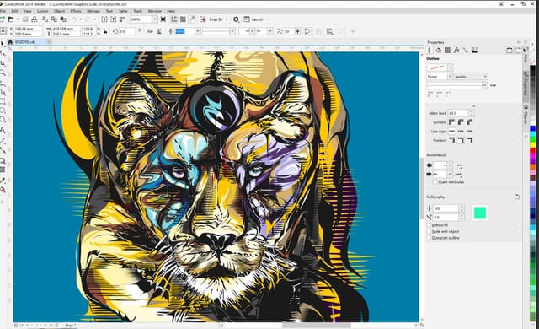The width and height of the screenshot is (539, 329).
Task: Open the Effects menu
Action: [x=76, y=11]
